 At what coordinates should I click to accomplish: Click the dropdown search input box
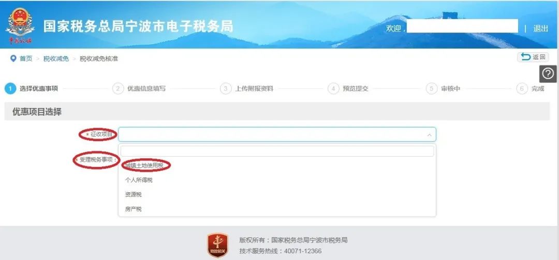coord(277,151)
